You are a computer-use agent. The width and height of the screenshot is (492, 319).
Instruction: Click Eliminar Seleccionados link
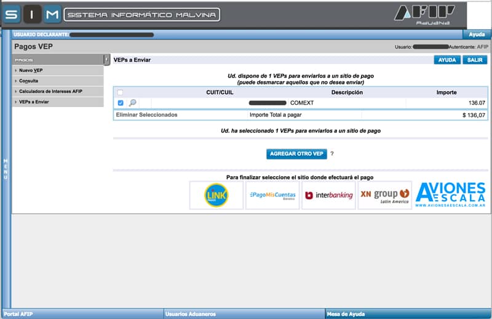coord(146,115)
